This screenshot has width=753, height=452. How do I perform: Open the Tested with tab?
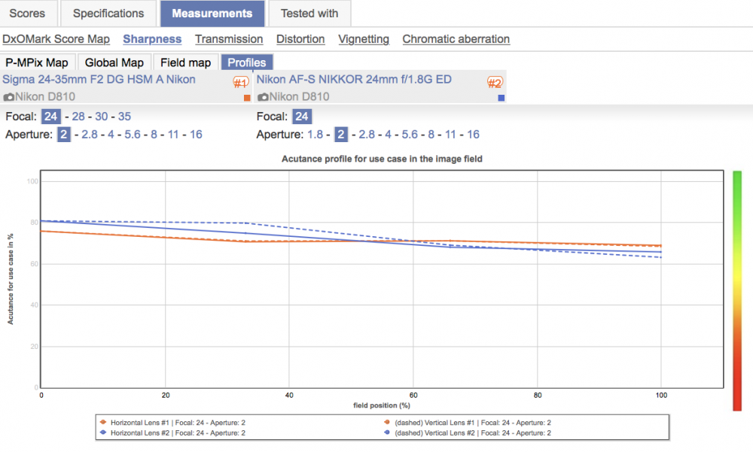309,14
